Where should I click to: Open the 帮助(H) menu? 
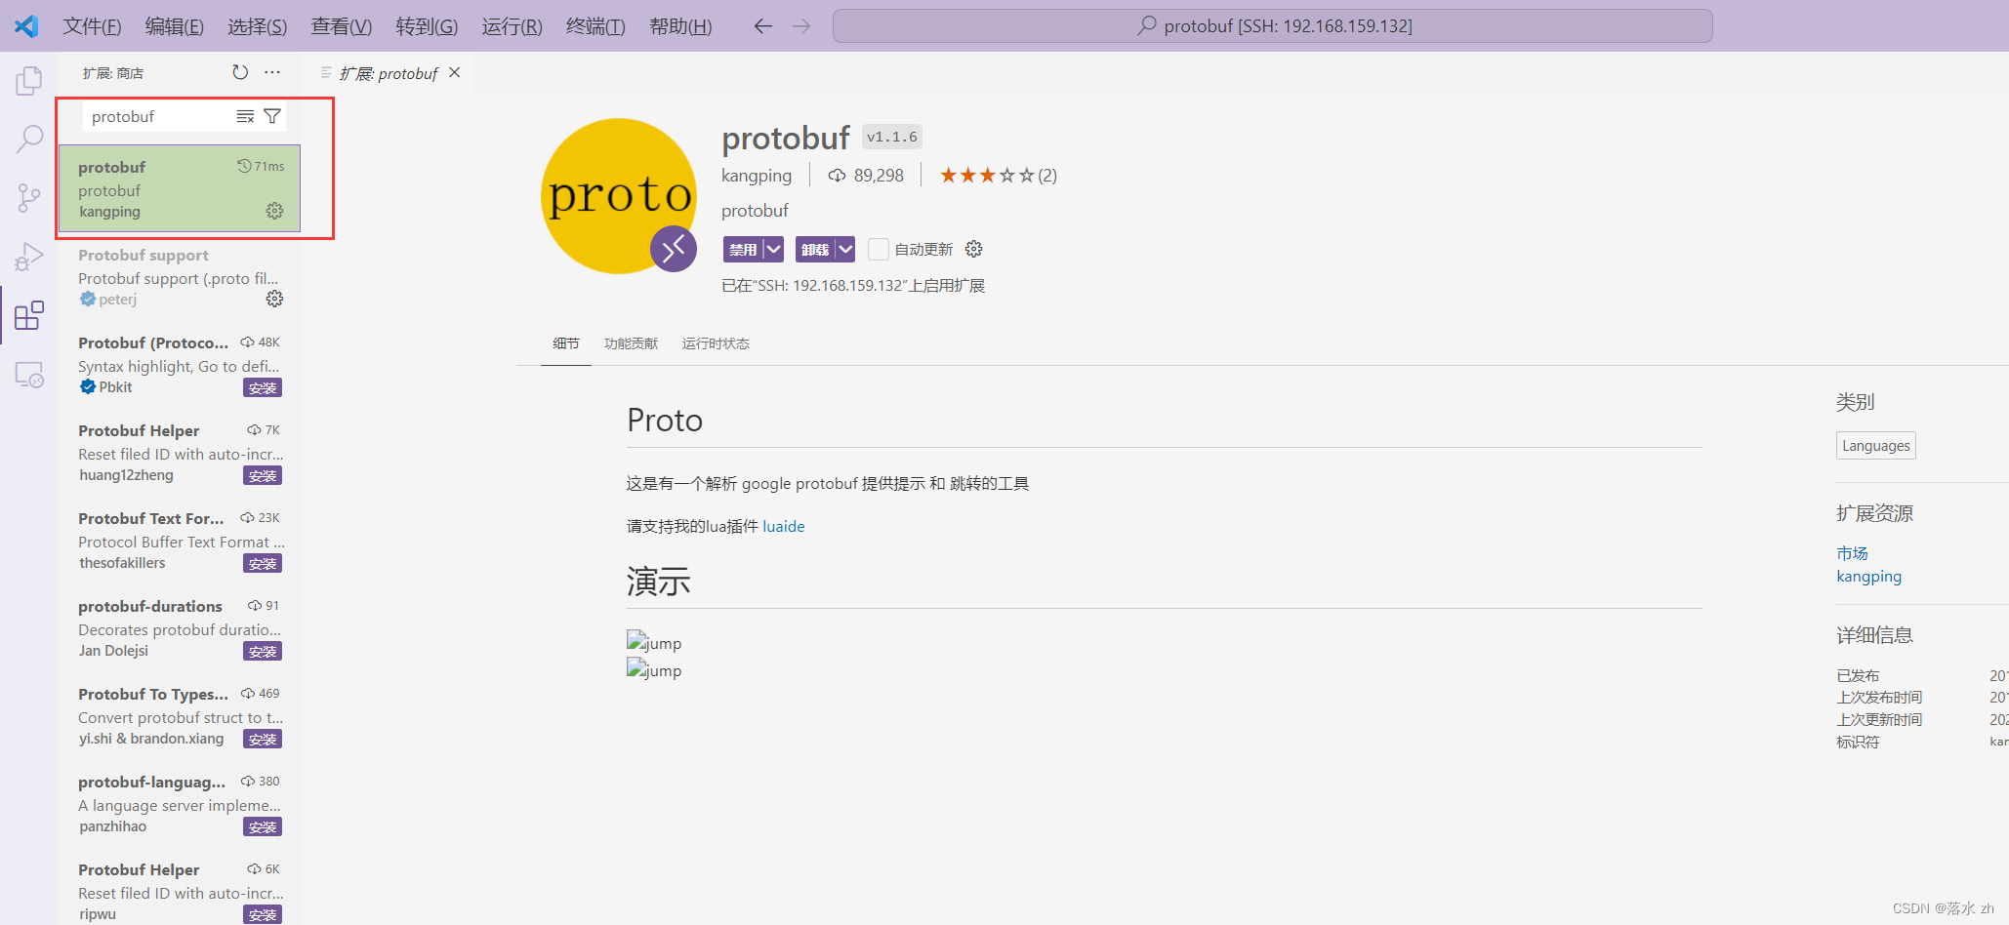pos(680,26)
